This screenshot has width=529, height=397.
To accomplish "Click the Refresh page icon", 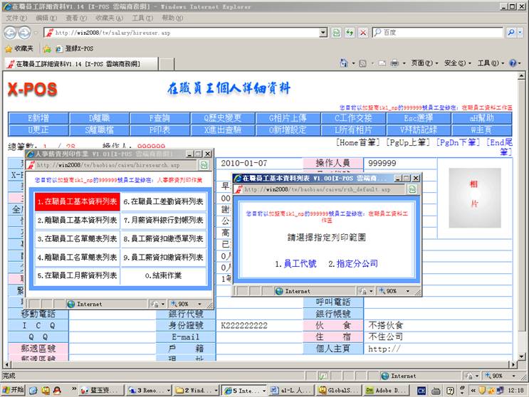I will (x=349, y=33).
